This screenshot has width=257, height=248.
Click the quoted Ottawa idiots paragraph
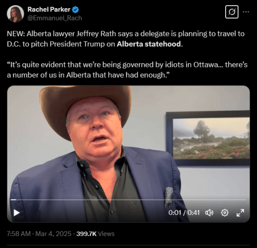127,70
